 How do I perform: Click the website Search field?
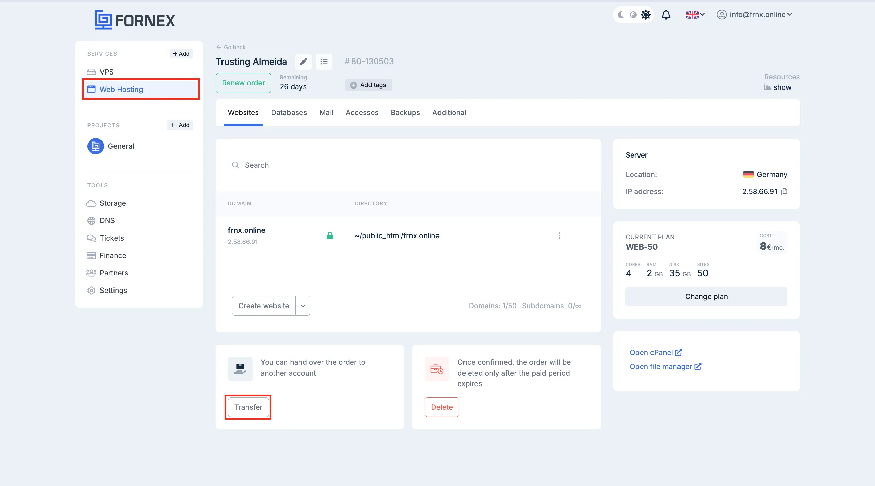(342, 165)
